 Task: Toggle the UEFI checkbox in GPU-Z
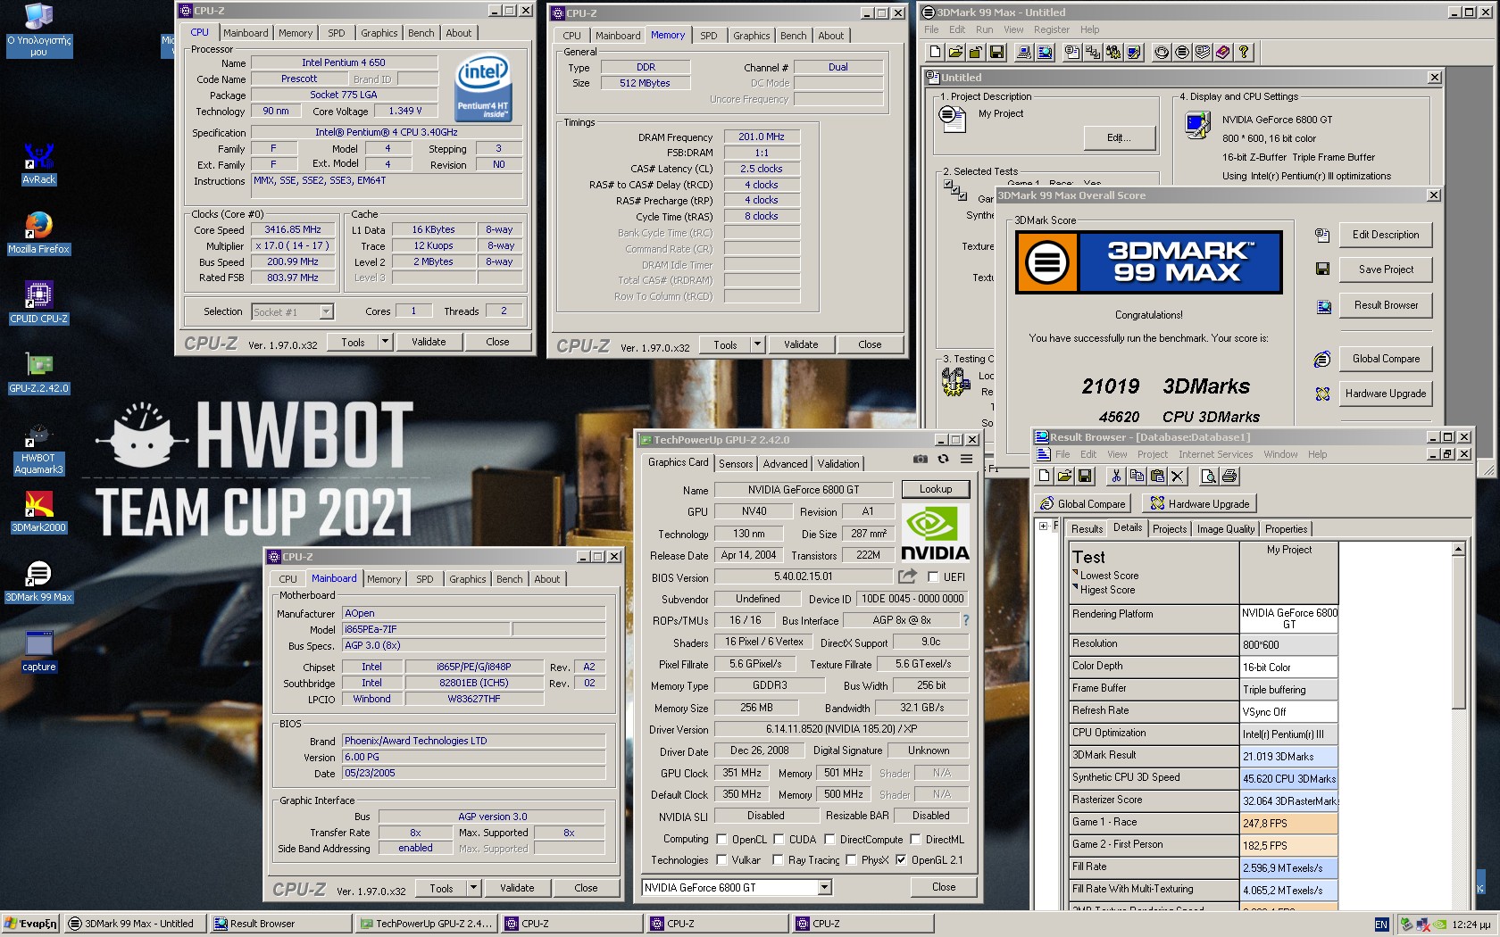tap(933, 577)
